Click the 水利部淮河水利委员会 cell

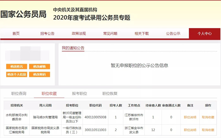click(x=17, y=117)
